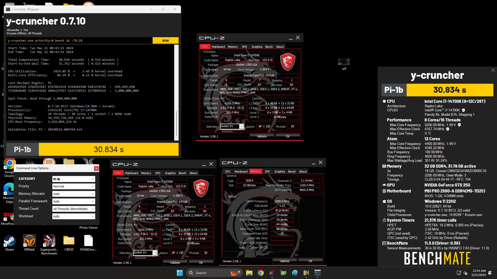This screenshot has width=497, height=279.
Task: Open the terminal icon in taskbar
Action: point(318,273)
